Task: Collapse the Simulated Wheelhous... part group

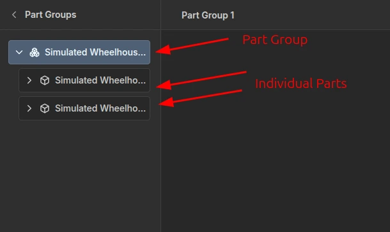Action: point(19,52)
